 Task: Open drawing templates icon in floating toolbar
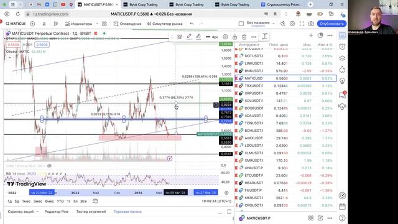[180, 37]
